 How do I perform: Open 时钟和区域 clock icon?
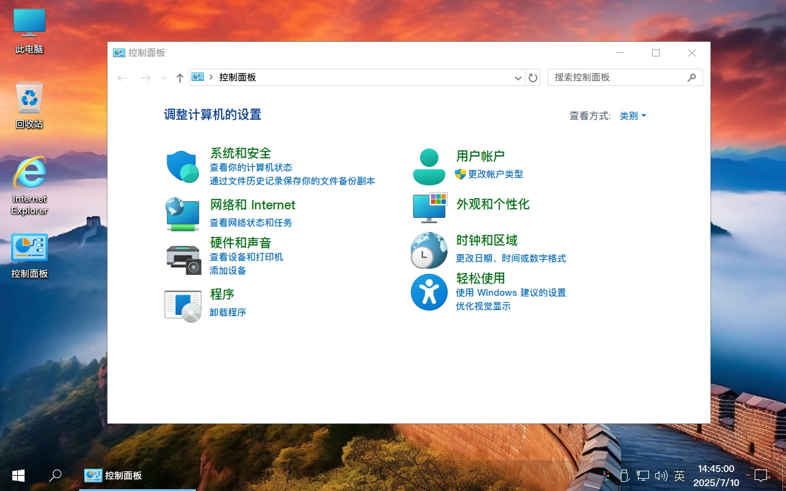pyautogui.click(x=429, y=250)
